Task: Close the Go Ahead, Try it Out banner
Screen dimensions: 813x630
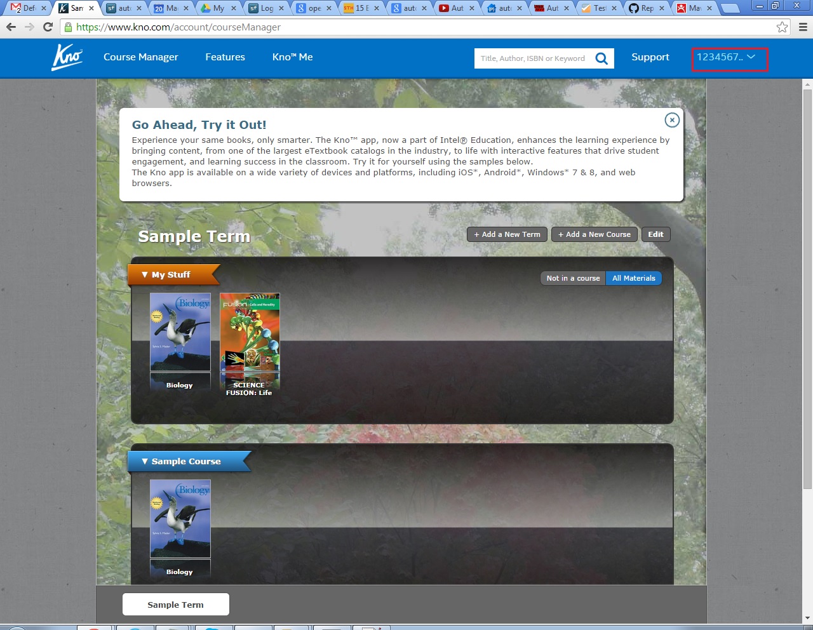Action: 672,120
